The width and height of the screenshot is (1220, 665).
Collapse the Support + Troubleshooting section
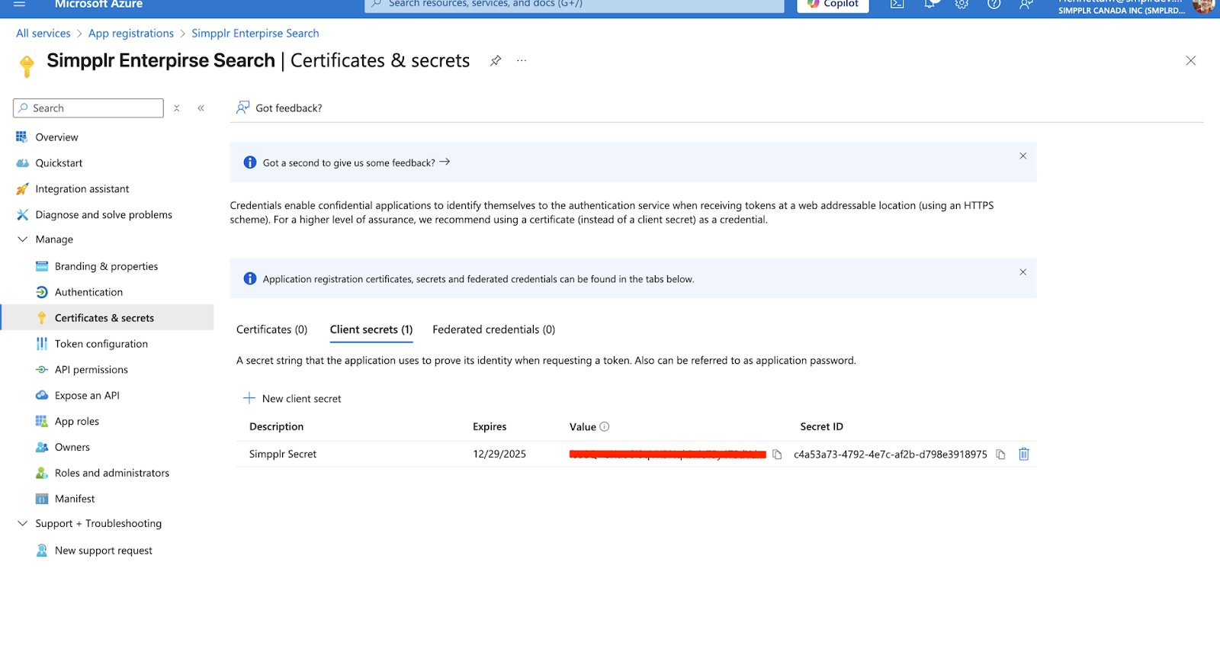23,524
